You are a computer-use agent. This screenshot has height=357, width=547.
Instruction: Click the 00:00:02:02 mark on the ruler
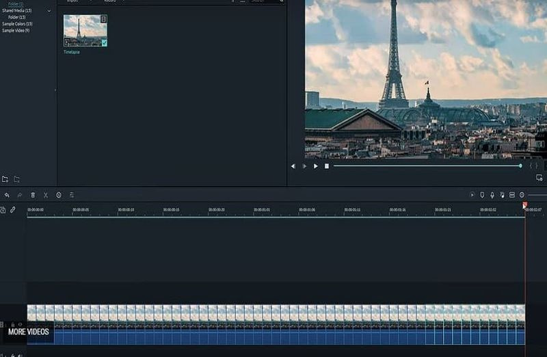coord(488,210)
